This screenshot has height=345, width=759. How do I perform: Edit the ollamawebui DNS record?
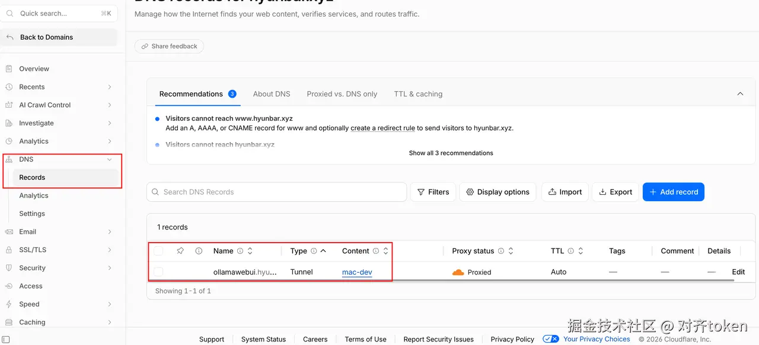tap(738, 272)
